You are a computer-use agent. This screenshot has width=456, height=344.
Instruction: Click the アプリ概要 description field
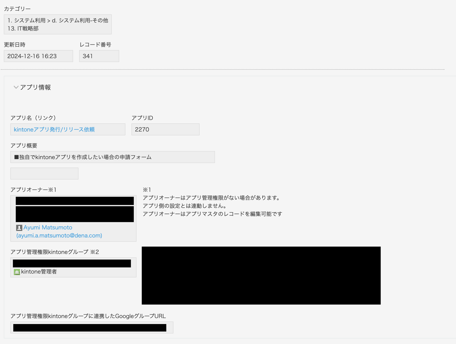112,157
